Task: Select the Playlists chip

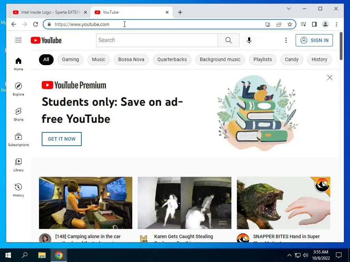Action: [263, 59]
